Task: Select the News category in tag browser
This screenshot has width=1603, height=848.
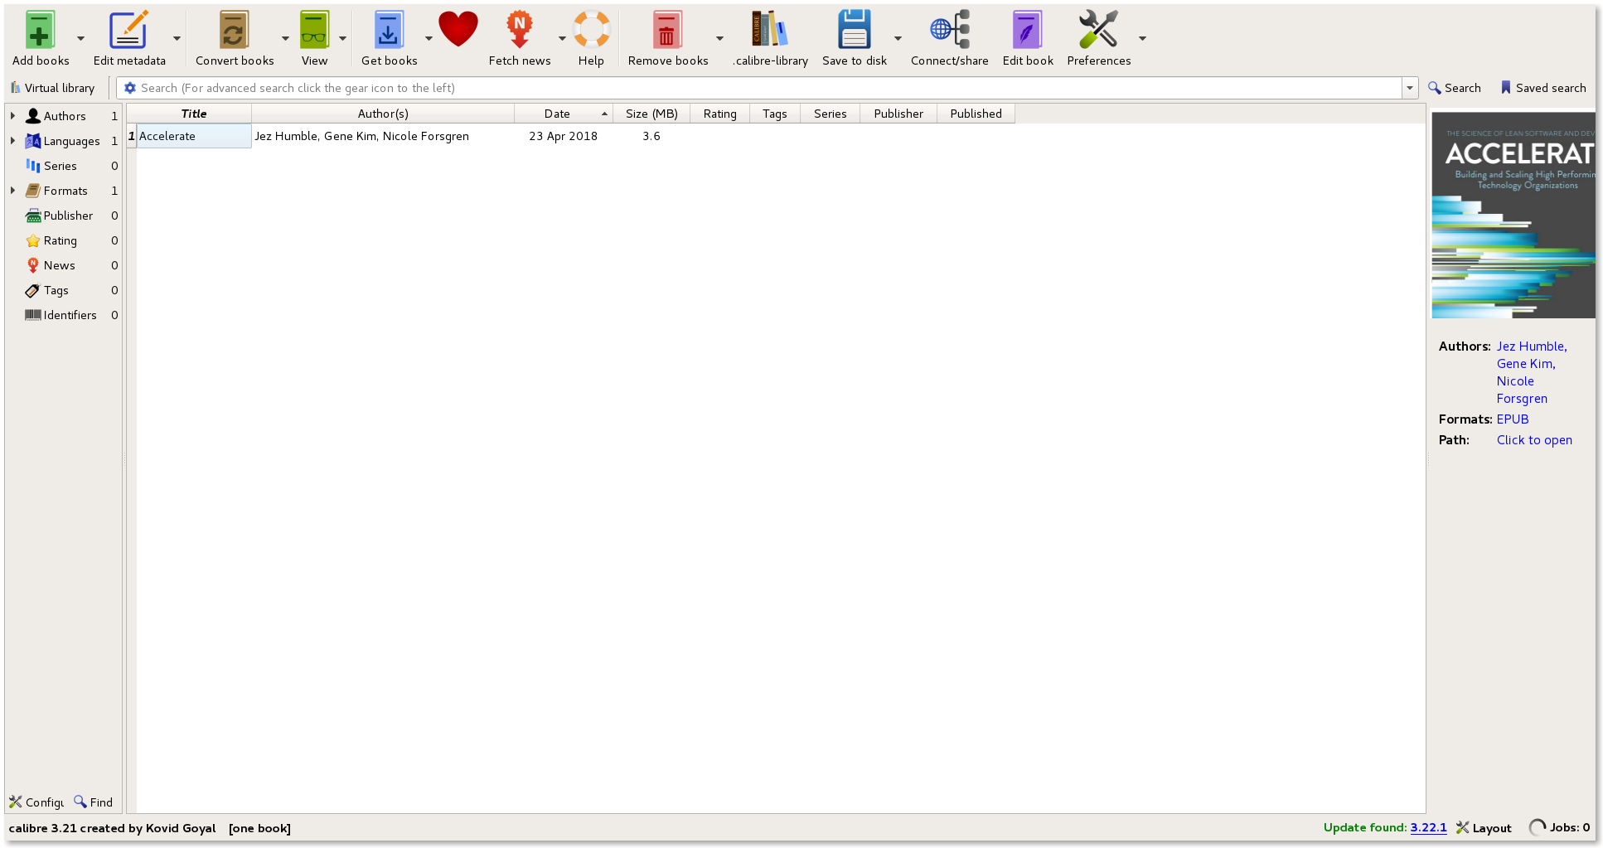Action: 60,265
